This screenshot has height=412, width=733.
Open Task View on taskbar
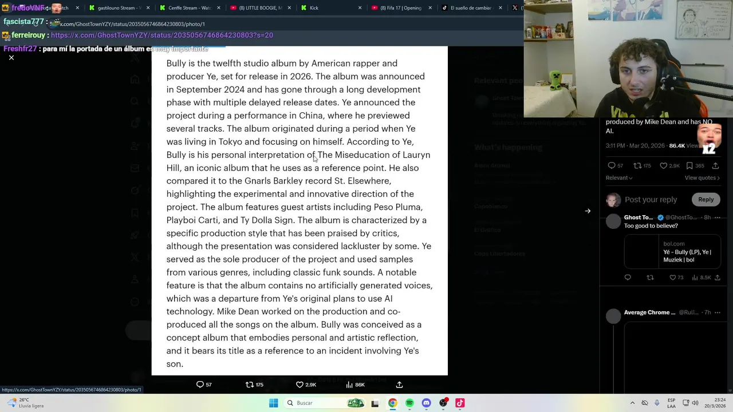pyautogui.click(x=375, y=403)
